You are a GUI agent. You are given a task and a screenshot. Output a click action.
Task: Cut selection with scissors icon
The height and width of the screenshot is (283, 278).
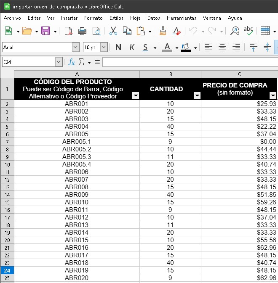[113, 31]
